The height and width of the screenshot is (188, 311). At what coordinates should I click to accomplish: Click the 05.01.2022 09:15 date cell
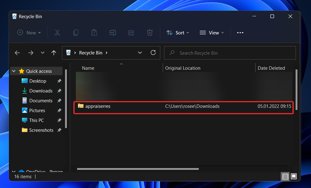(x=274, y=106)
